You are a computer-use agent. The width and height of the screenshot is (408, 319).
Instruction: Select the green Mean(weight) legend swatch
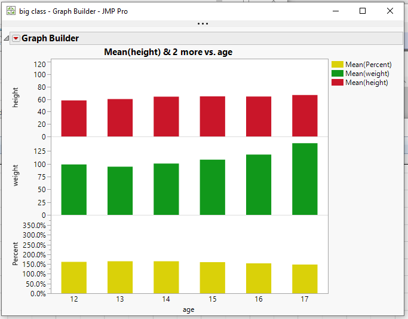338,74
